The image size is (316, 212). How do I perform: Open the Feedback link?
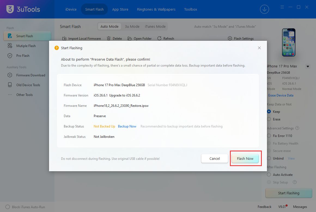pos(265,207)
